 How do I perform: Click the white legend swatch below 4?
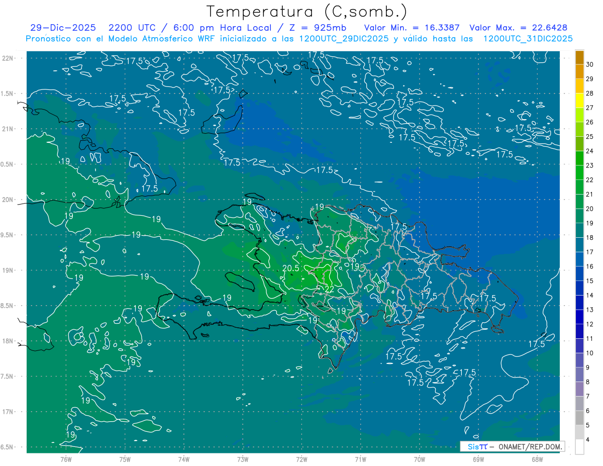coord(579,447)
